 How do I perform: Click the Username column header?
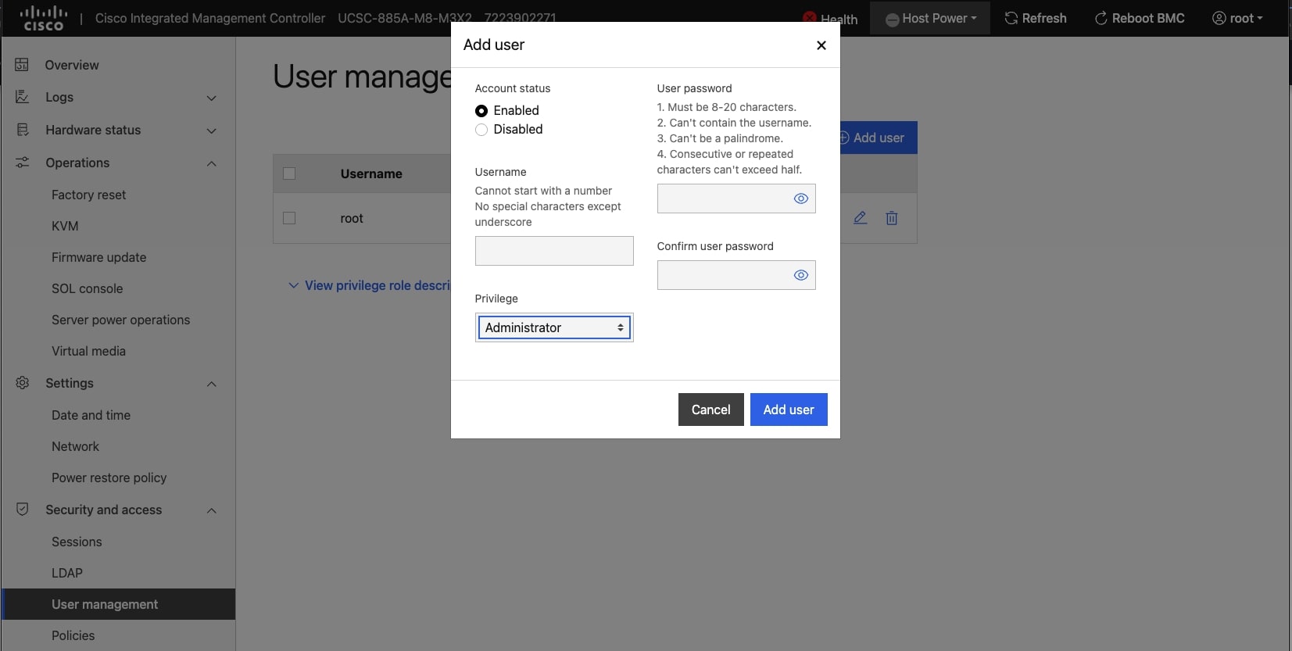[371, 173]
